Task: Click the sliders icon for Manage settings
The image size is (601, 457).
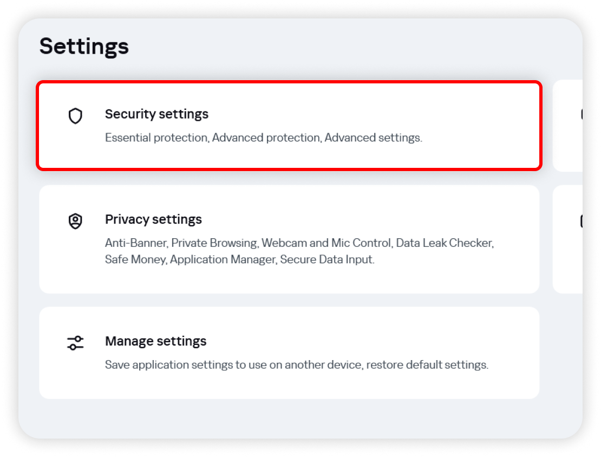Action: (75, 343)
